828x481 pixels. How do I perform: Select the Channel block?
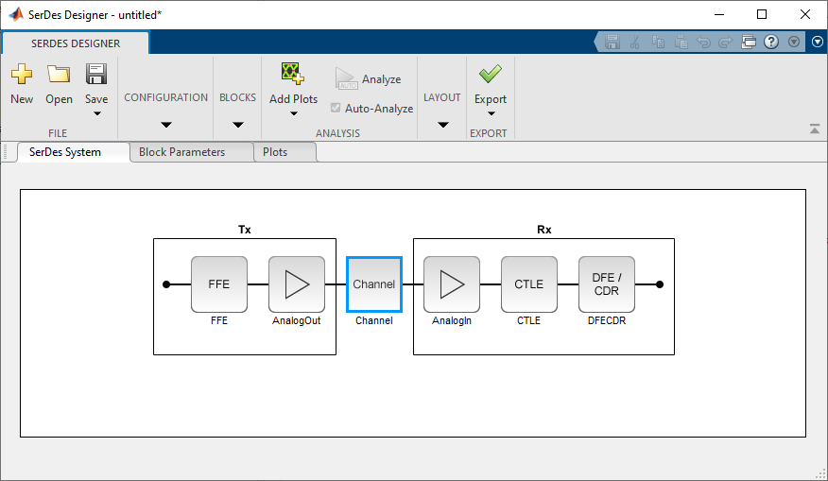374,283
